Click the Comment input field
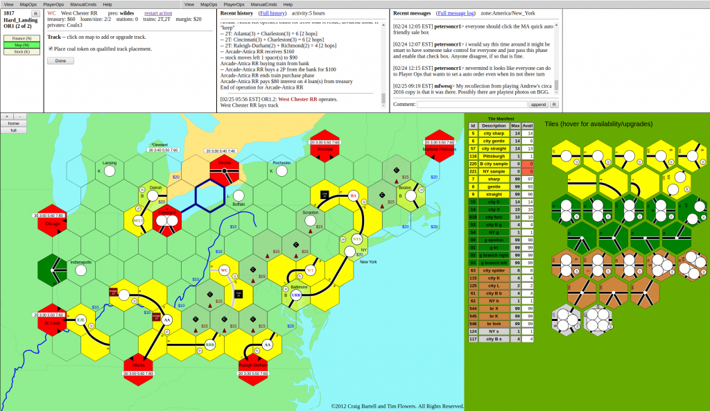 pos(471,104)
